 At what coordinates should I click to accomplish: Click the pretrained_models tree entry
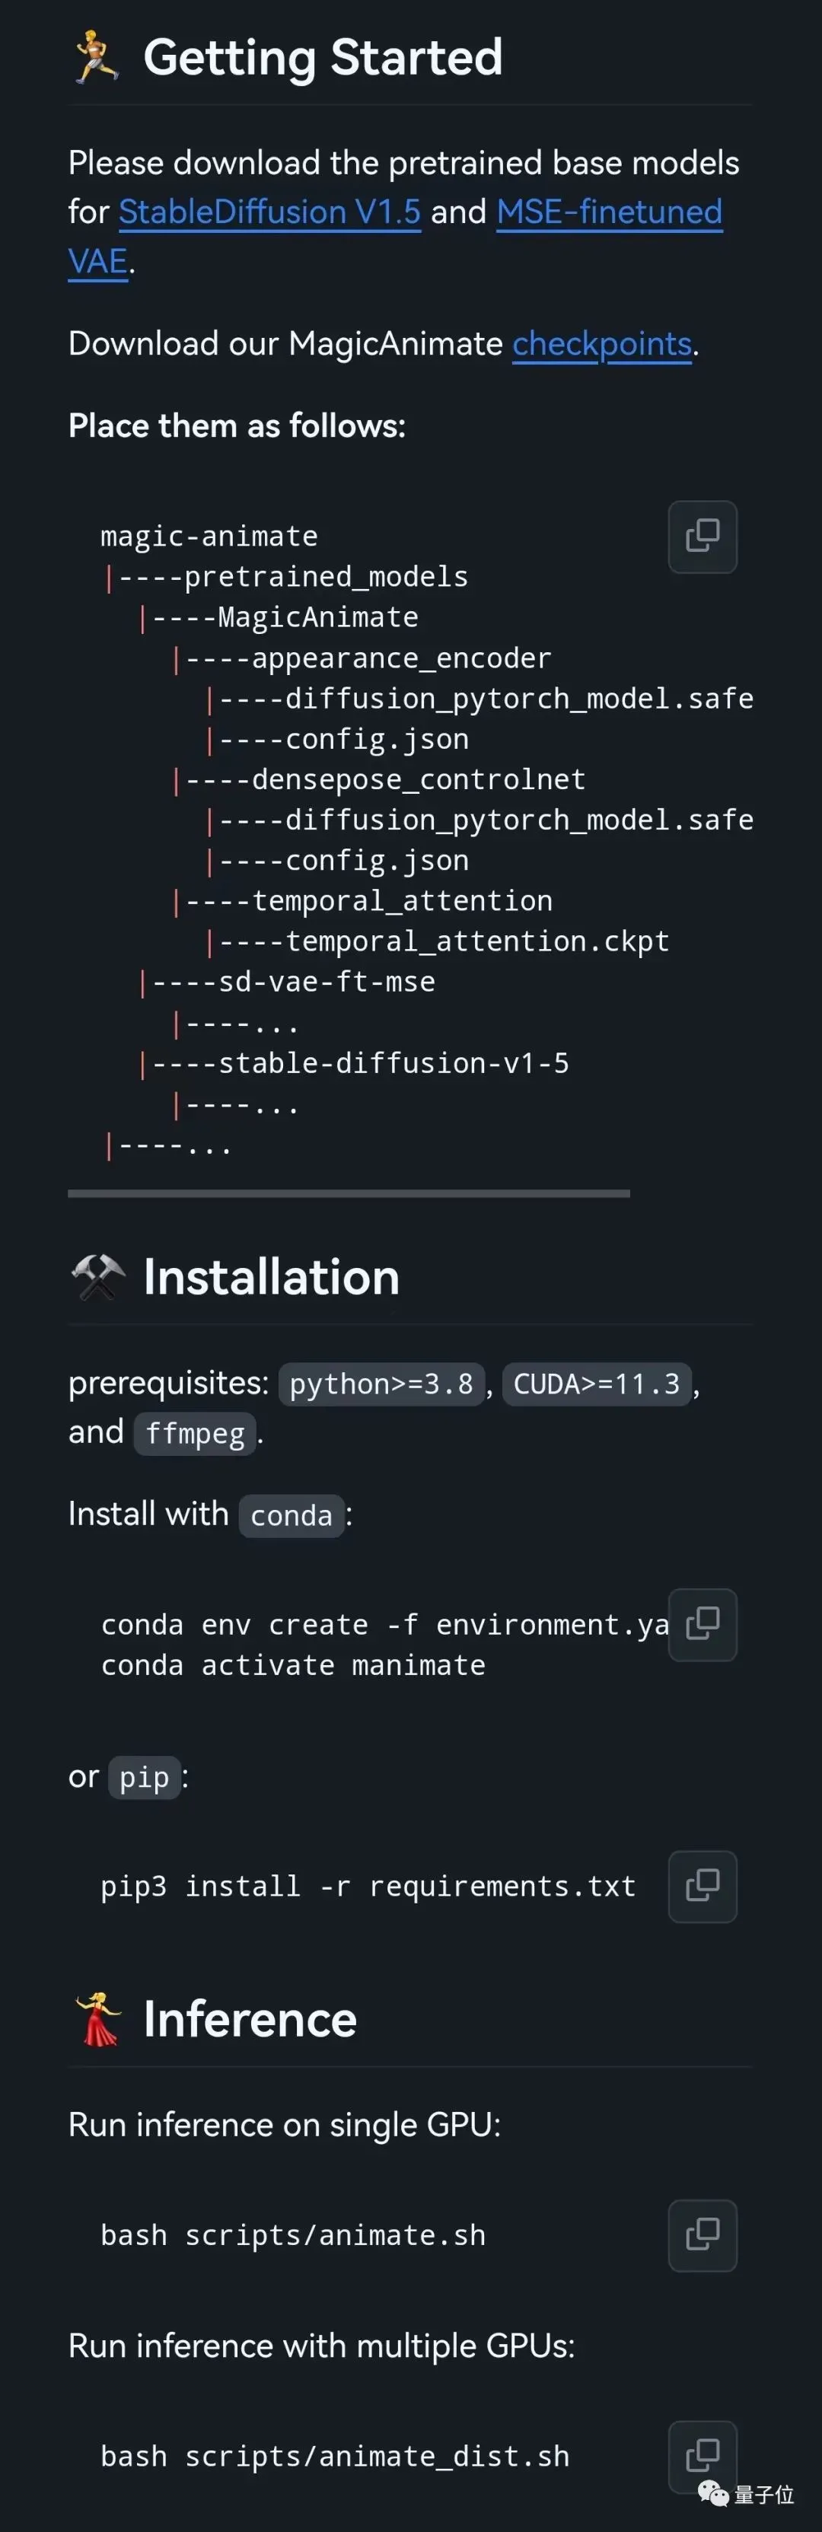coord(326,577)
